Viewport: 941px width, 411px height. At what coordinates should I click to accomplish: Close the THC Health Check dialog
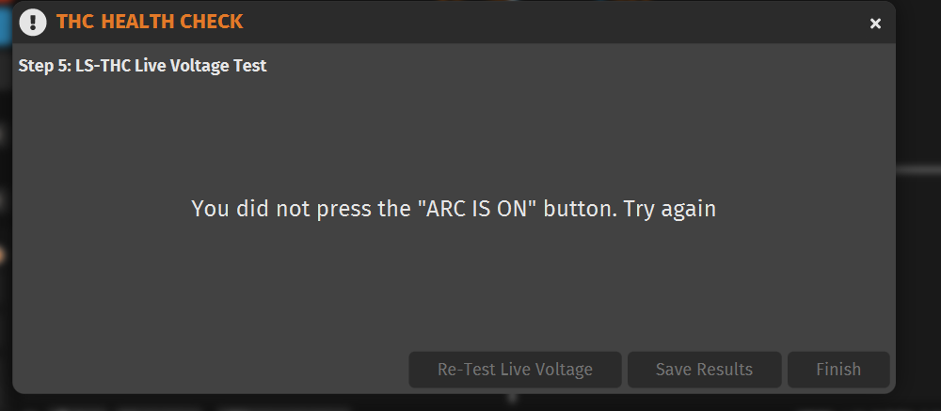[x=875, y=24]
